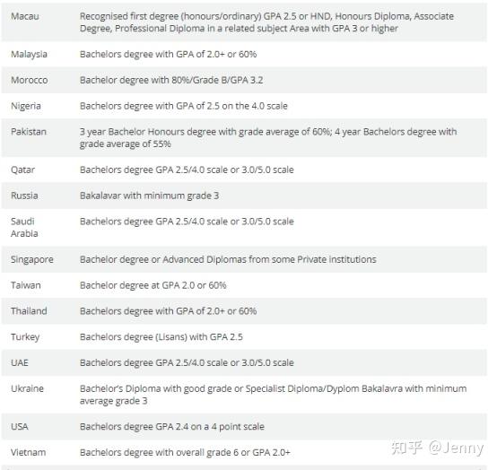Screen dimensions: 497x470
Task: Click the Morocco requirement text
Action: click(171, 80)
